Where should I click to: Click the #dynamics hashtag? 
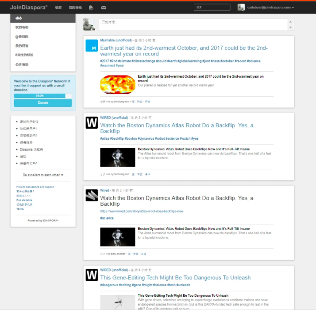[x=146, y=138]
